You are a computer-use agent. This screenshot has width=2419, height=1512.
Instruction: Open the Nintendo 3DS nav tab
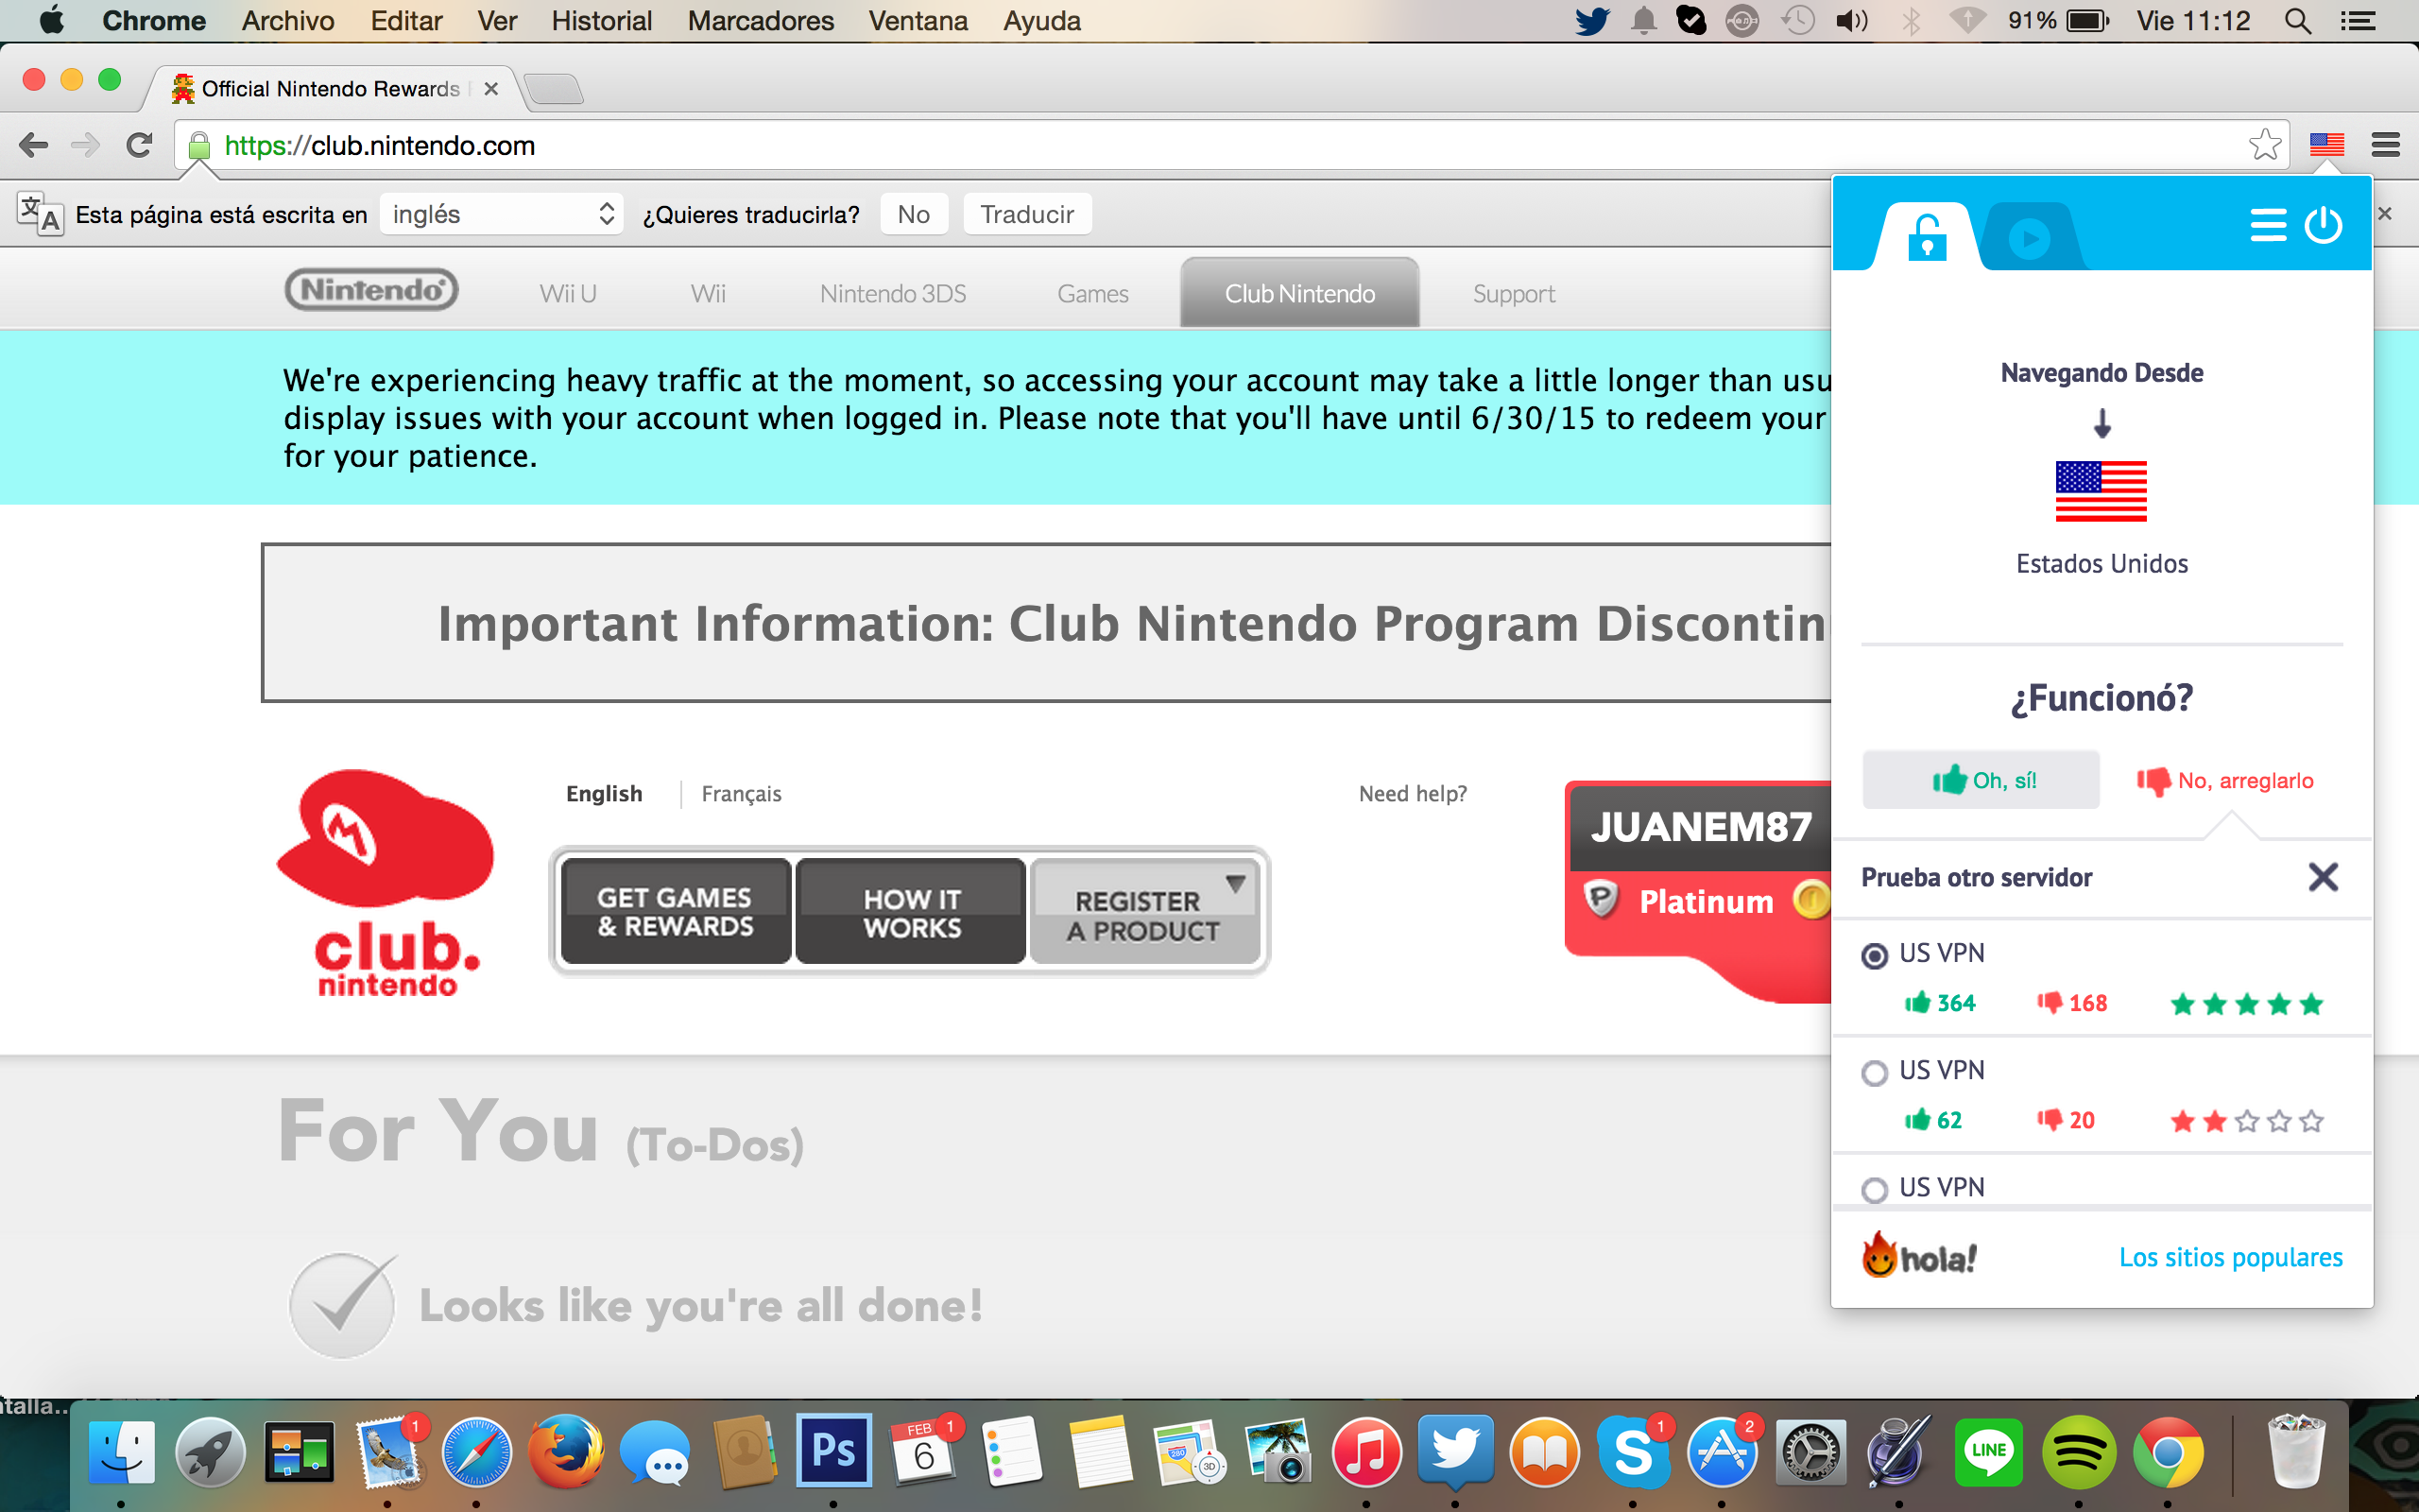pos(893,293)
